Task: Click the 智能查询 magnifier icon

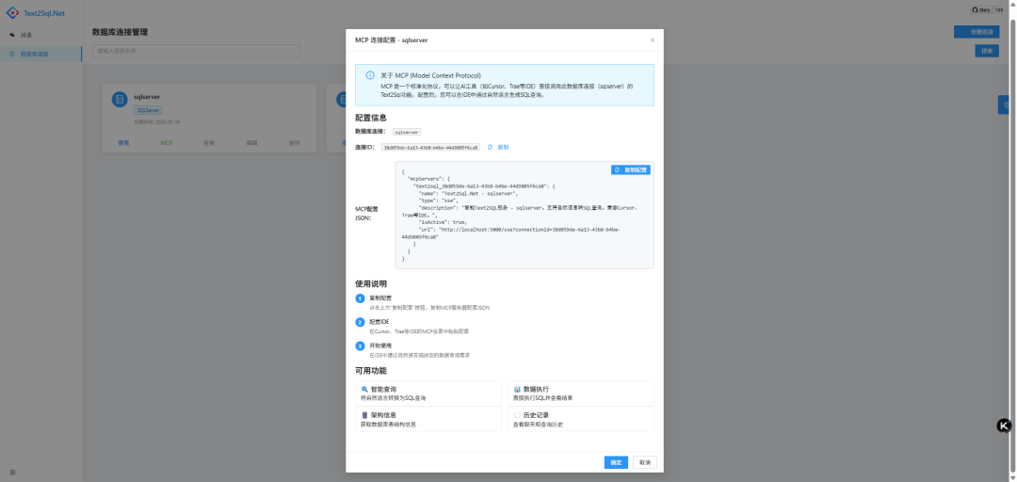Action: [364, 389]
